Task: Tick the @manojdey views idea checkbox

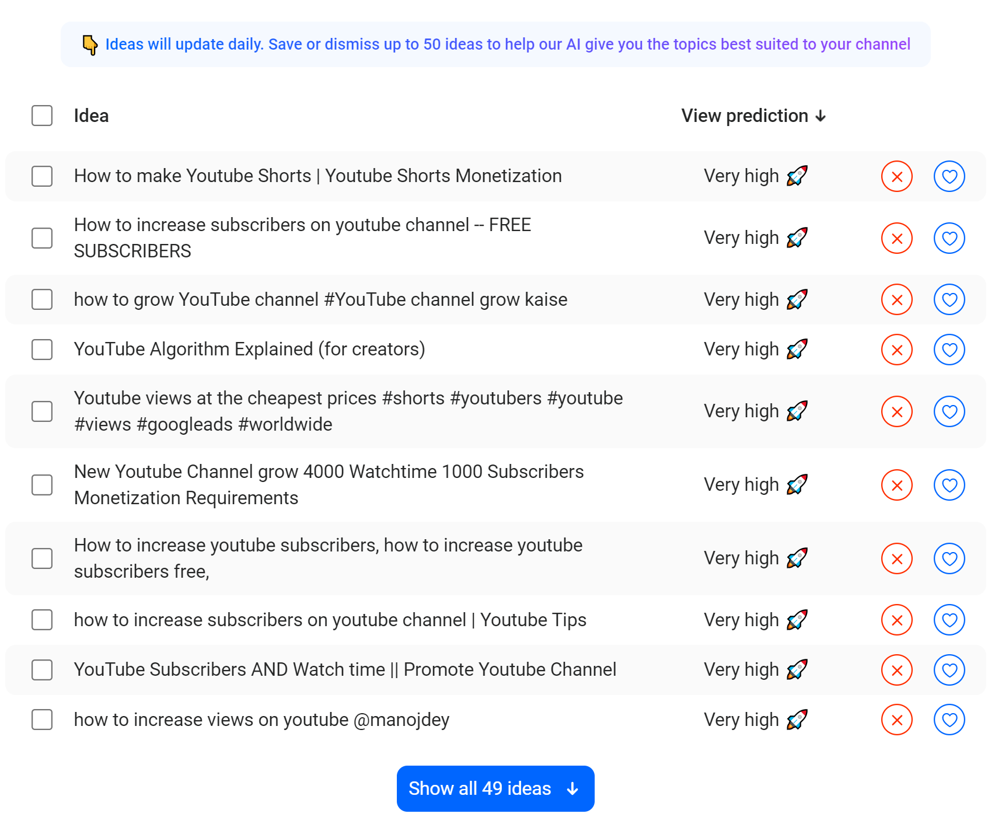Action: point(42,720)
